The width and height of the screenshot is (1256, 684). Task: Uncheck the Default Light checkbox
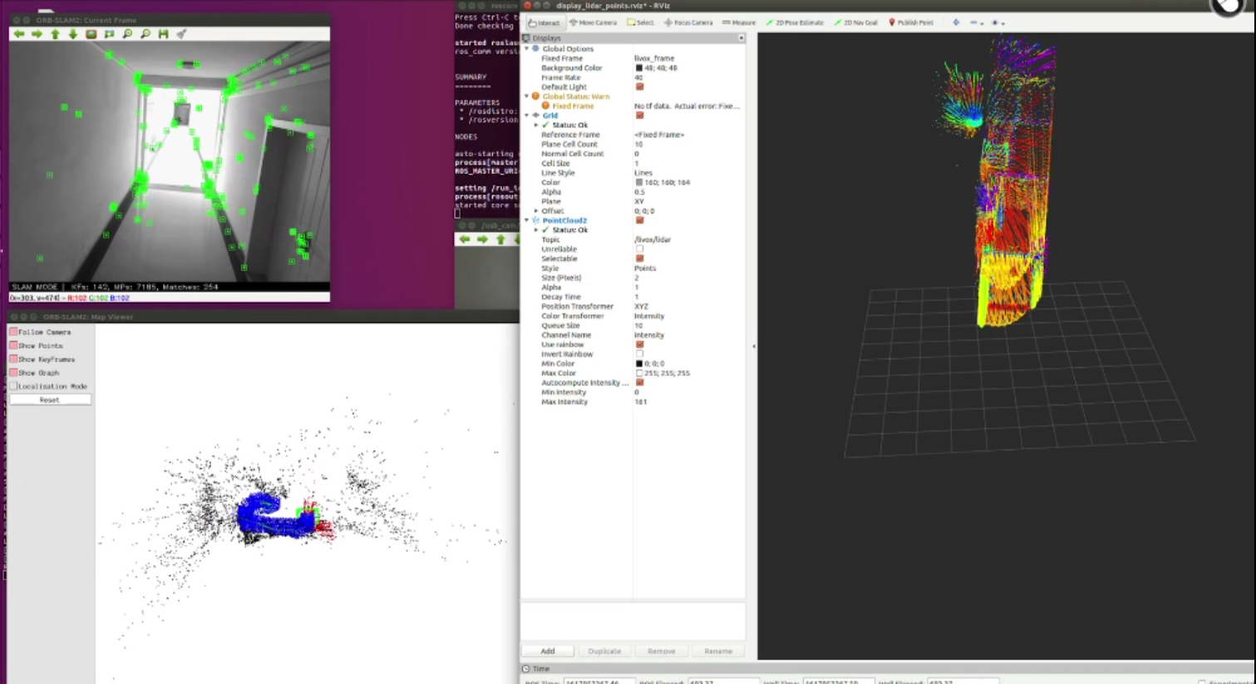[x=639, y=86]
